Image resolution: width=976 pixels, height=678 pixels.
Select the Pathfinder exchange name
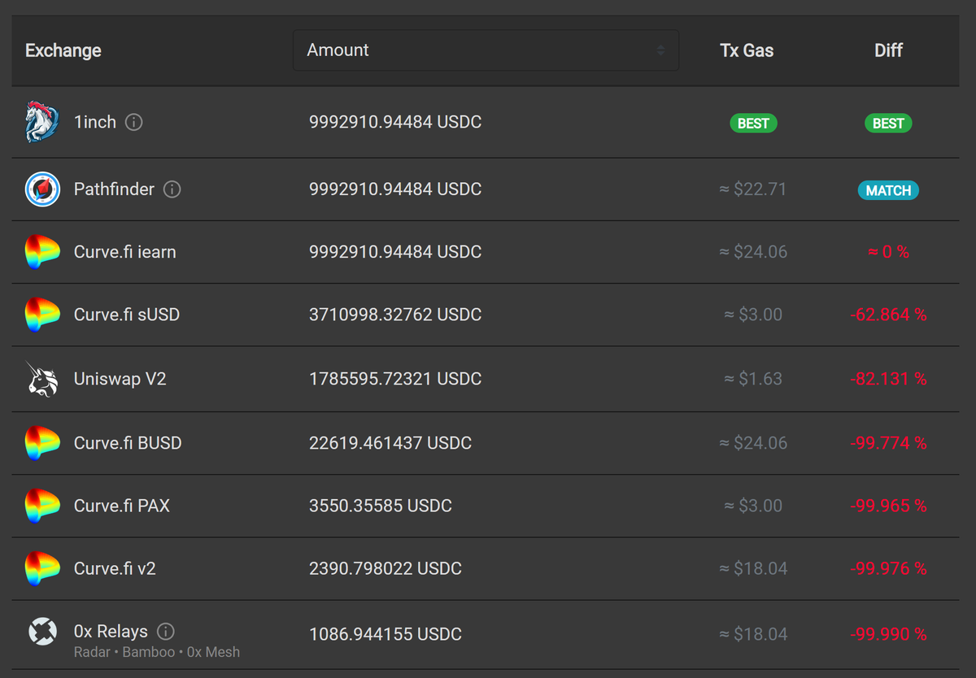click(114, 189)
